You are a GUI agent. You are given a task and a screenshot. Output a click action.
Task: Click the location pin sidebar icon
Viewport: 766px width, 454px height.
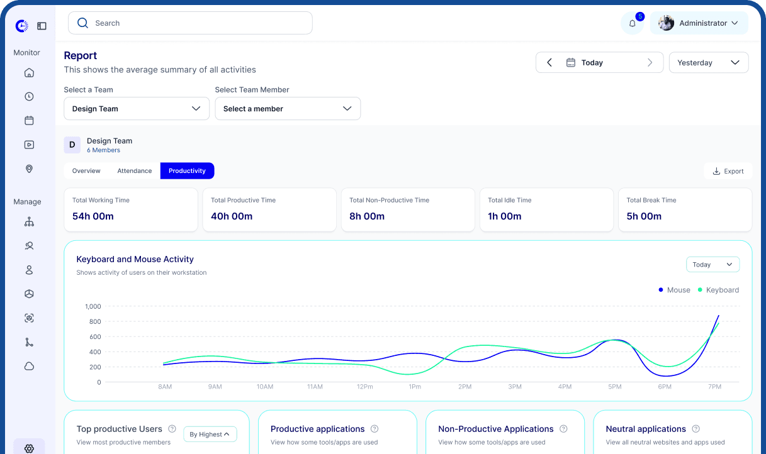[x=29, y=169]
